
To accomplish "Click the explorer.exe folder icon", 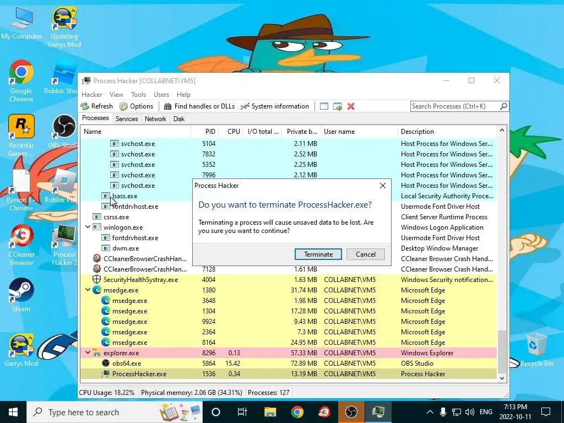I will 97,353.
